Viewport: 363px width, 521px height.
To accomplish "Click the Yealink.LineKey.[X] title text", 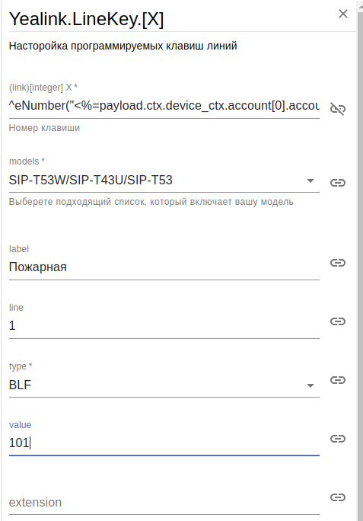I will click(86, 19).
